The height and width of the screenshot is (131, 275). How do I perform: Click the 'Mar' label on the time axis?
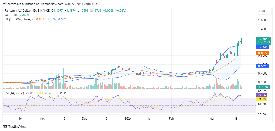pyautogui.click(x=213, y=119)
